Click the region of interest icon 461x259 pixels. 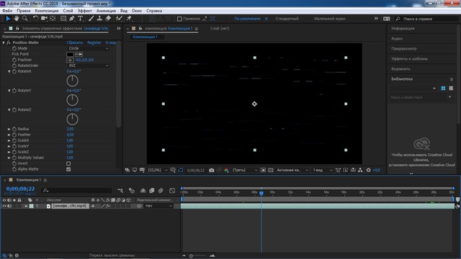(x=263, y=171)
